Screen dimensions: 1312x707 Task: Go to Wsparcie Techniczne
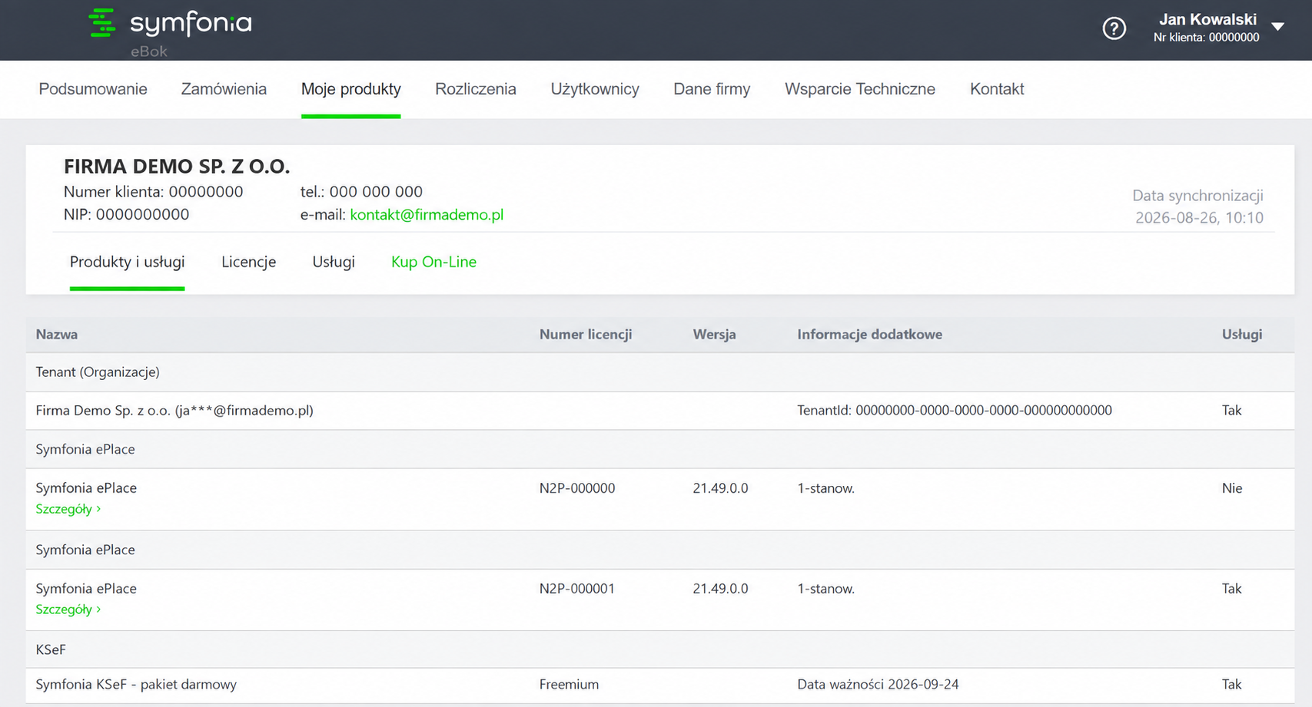click(x=860, y=89)
